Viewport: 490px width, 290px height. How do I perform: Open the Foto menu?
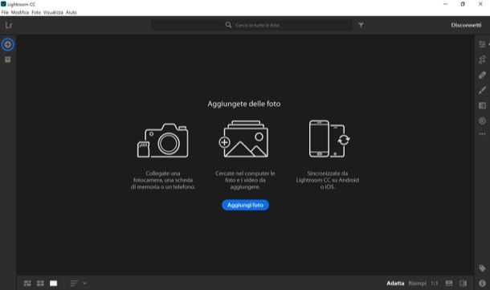click(36, 13)
